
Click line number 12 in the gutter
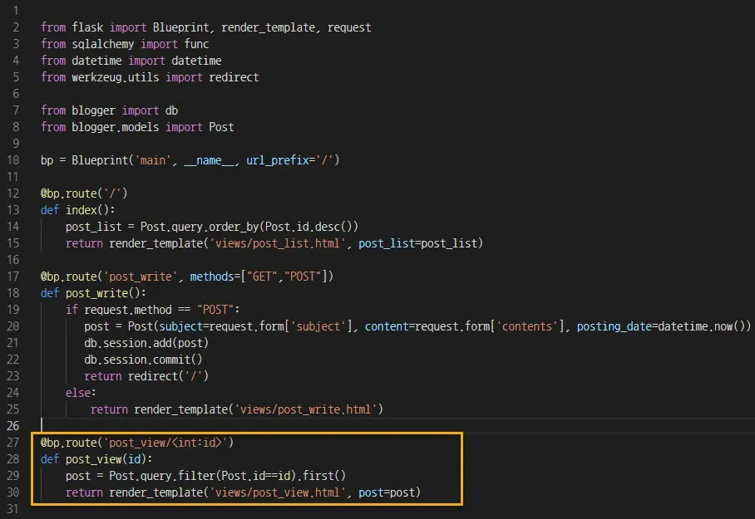pyautogui.click(x=12, y=193)
